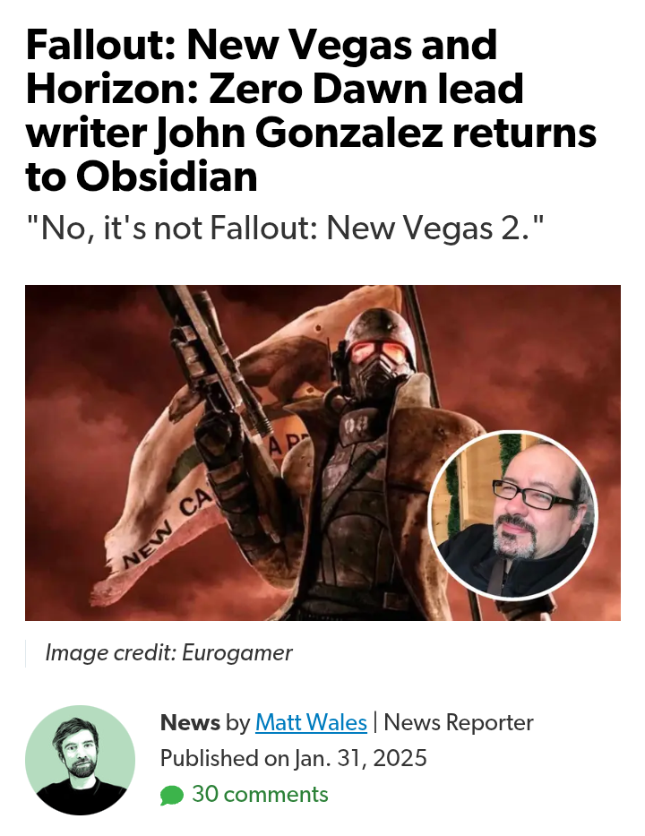Click the circular John Gonzalez portrait inset

click(512, 515)
